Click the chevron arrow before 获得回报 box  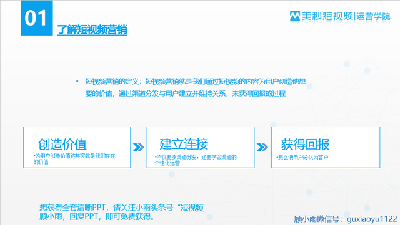click(x=262, y=147)
